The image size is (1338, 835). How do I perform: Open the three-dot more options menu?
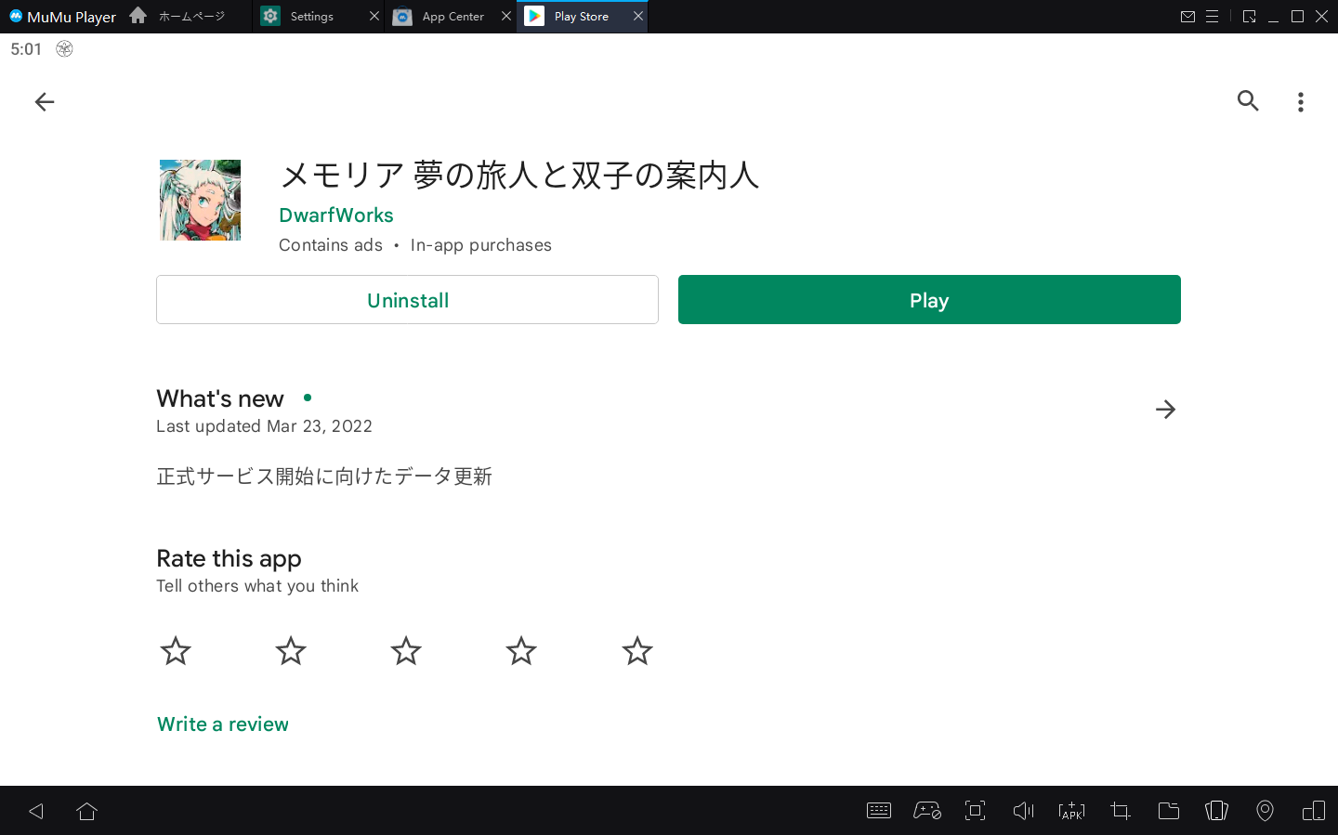pyautogui.click(x=1300, y=101)
